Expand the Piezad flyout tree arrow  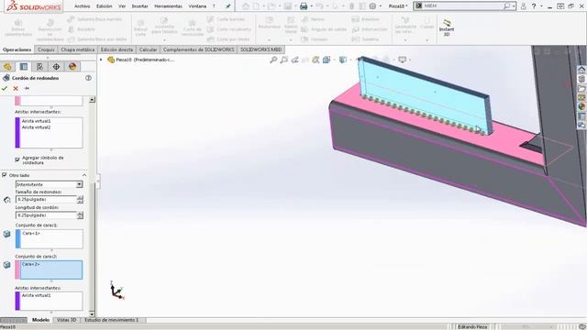101,60
